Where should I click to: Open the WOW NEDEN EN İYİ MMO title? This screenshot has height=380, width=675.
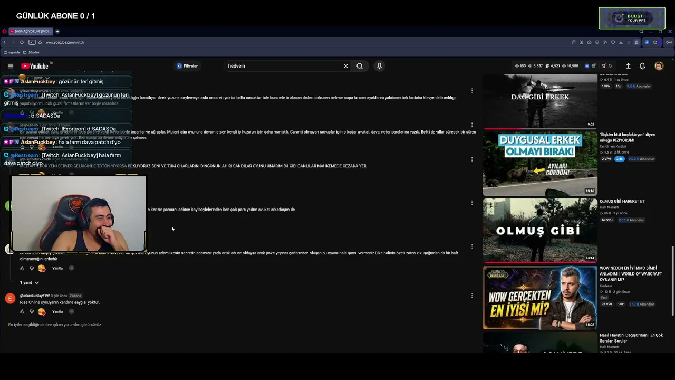(x=631, y=274)
